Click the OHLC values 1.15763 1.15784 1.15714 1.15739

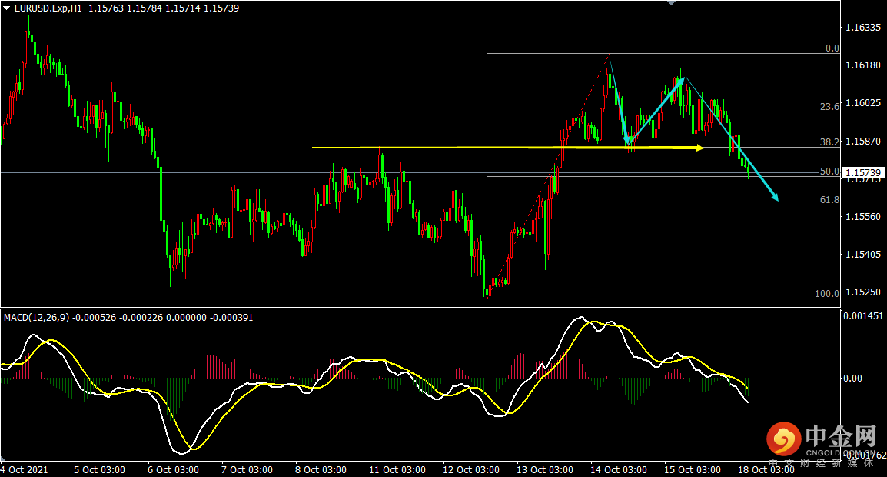tap(164, 8)
